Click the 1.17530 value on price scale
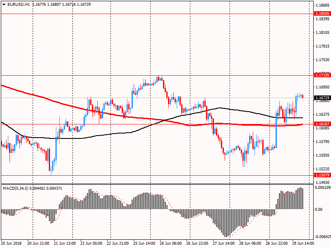Image resolution: width=331 pixels, height=248 pixels. 323,60
